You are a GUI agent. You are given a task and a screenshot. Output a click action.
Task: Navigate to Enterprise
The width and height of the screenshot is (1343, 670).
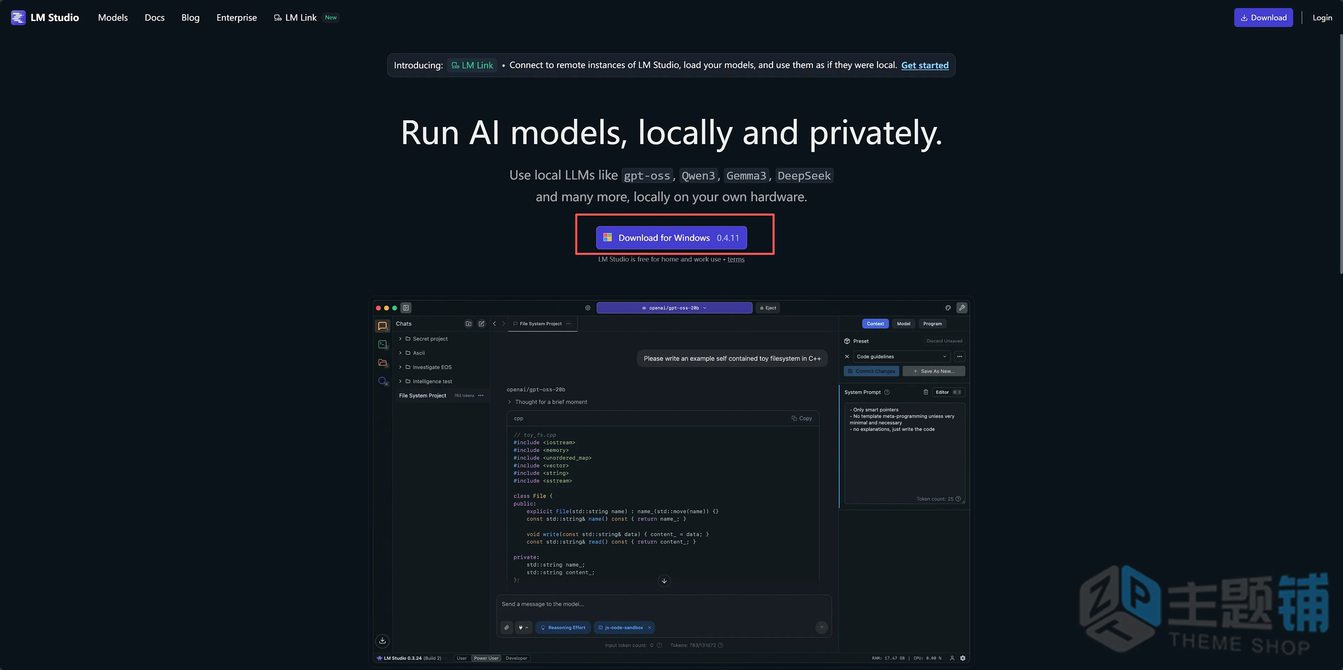tap(237, 17)
